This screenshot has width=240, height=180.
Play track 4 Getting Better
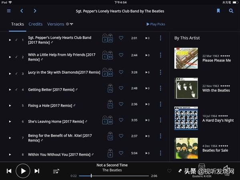click(x=10, y=90)
